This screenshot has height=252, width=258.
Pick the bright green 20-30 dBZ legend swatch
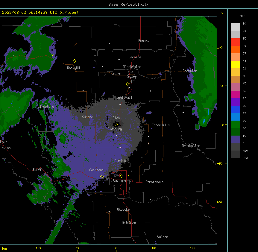click(x=235, y=125)
